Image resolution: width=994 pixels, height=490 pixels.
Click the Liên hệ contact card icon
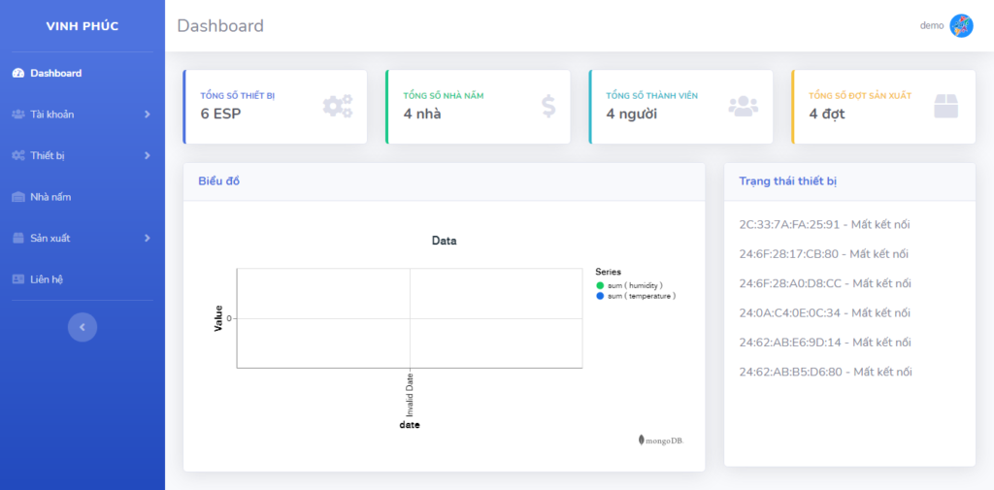point(18,279)
